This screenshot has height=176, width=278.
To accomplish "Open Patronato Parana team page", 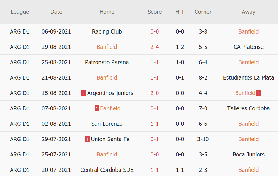I will 107,62.
